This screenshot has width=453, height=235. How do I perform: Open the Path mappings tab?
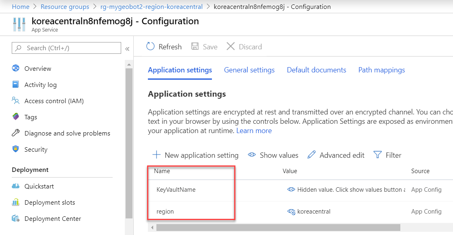pyautogui.click(x=381, y=70)
